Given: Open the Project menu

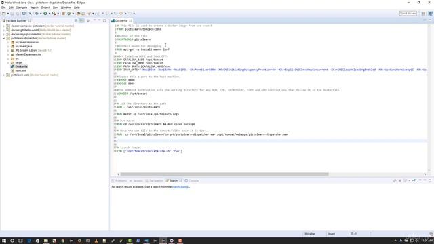Looking at the screenshot, I should pyautogui.click(x=45, y=7).
